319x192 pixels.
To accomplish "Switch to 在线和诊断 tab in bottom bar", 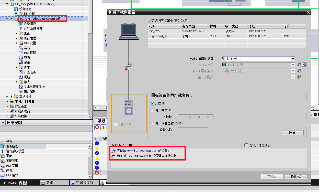I will tap(84, 183).
